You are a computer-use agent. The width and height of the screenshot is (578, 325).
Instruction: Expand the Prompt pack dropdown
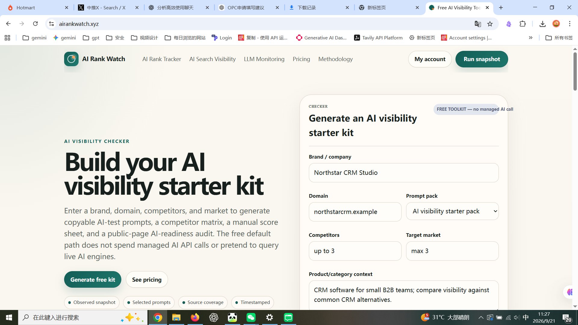tap(452, 211)
